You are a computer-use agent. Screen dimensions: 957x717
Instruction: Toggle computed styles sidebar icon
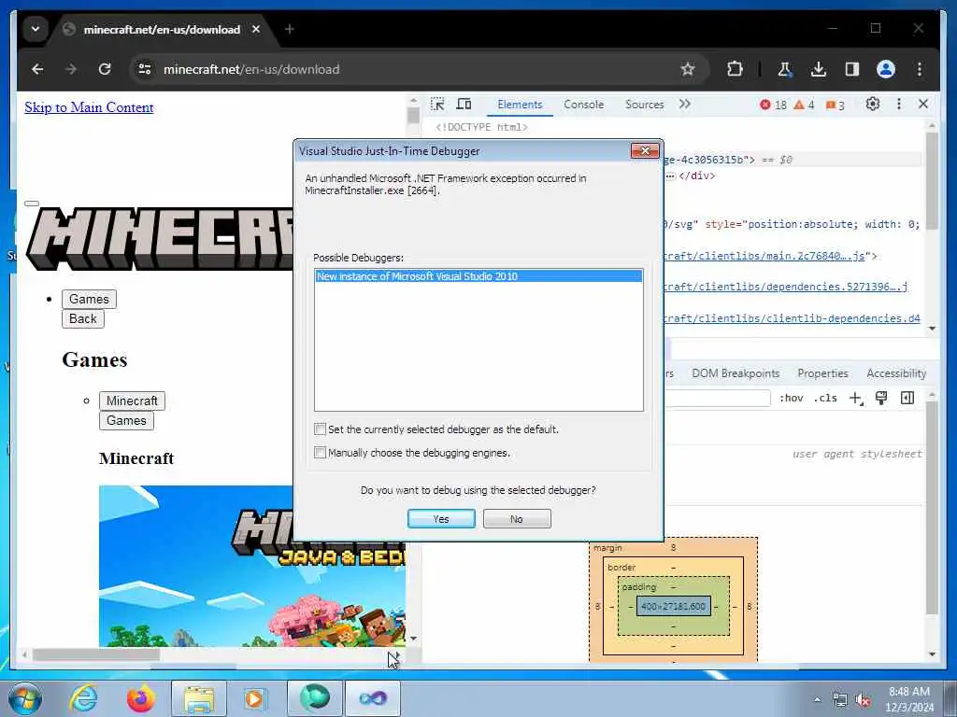(x=907, y=398)
